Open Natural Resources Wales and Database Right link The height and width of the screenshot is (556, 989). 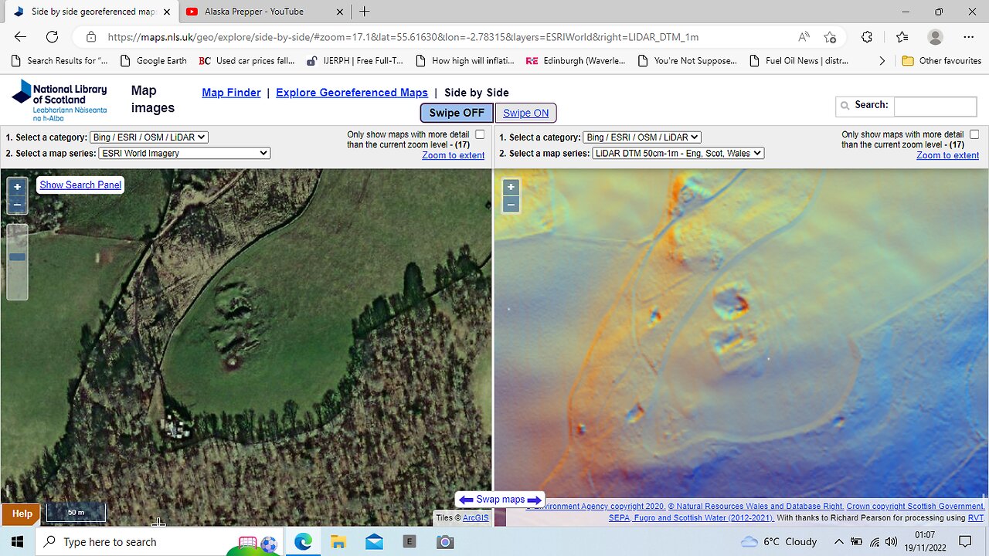(756, 507)
